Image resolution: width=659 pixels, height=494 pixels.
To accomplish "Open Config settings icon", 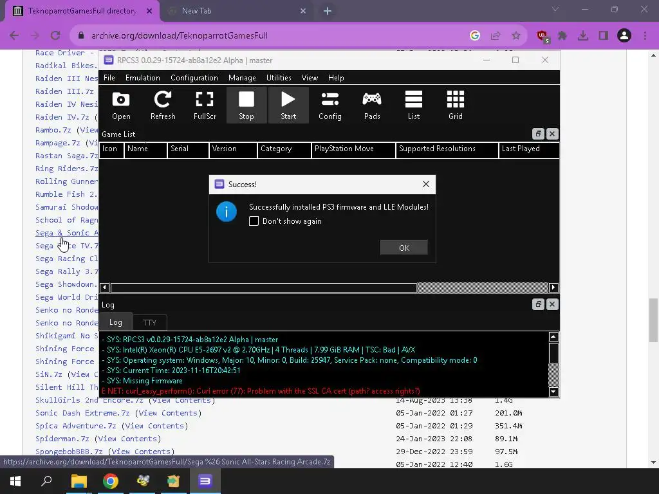I will pyautogui.click(x=330, y=105).
